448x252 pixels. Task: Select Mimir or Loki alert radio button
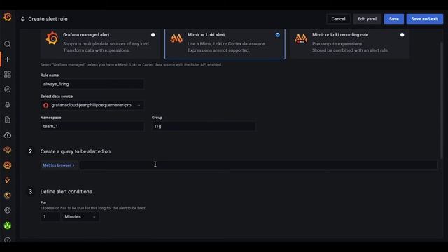click(x=278, y=35)
